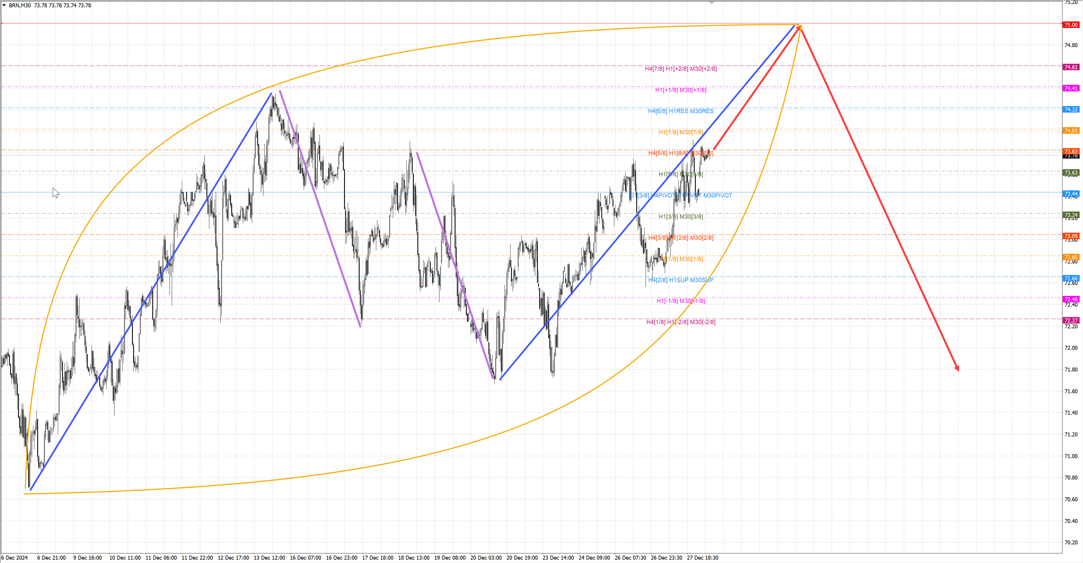Image resolution: width=1083 pixels, height=563 pixels.
Task: Open the BRN,M30 chart dropdown triangle
Action: coord(4,5)
